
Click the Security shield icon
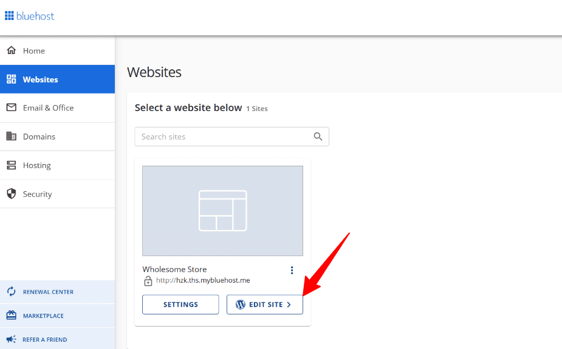(12, 194)
